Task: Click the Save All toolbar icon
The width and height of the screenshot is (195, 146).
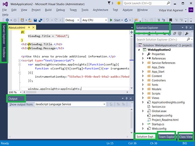Action: click(40, 20)
